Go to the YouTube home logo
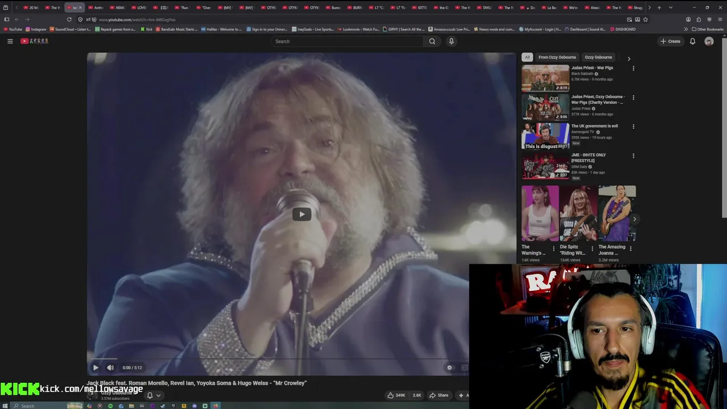 [x=35, y=41]
